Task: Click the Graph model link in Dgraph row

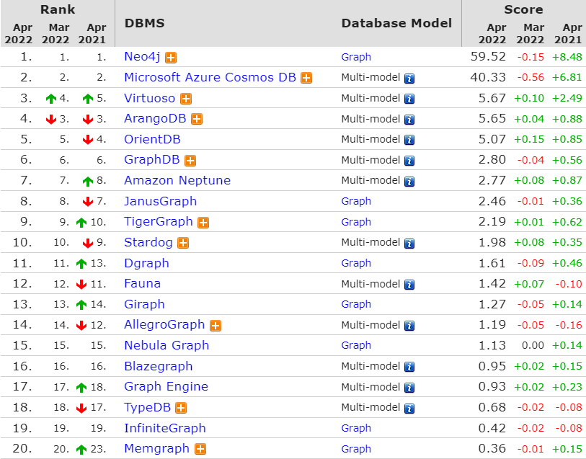Action: coord(356,263)
